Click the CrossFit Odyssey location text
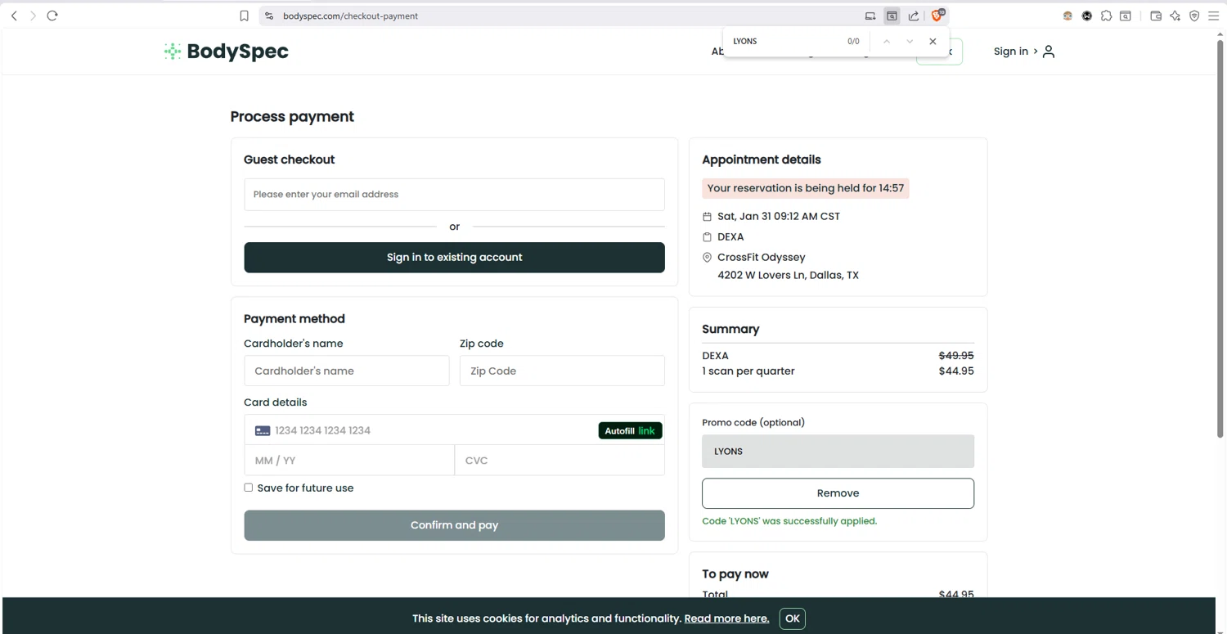The width and height of the screenshot is (1227, 634). click(x=762, y=258)
